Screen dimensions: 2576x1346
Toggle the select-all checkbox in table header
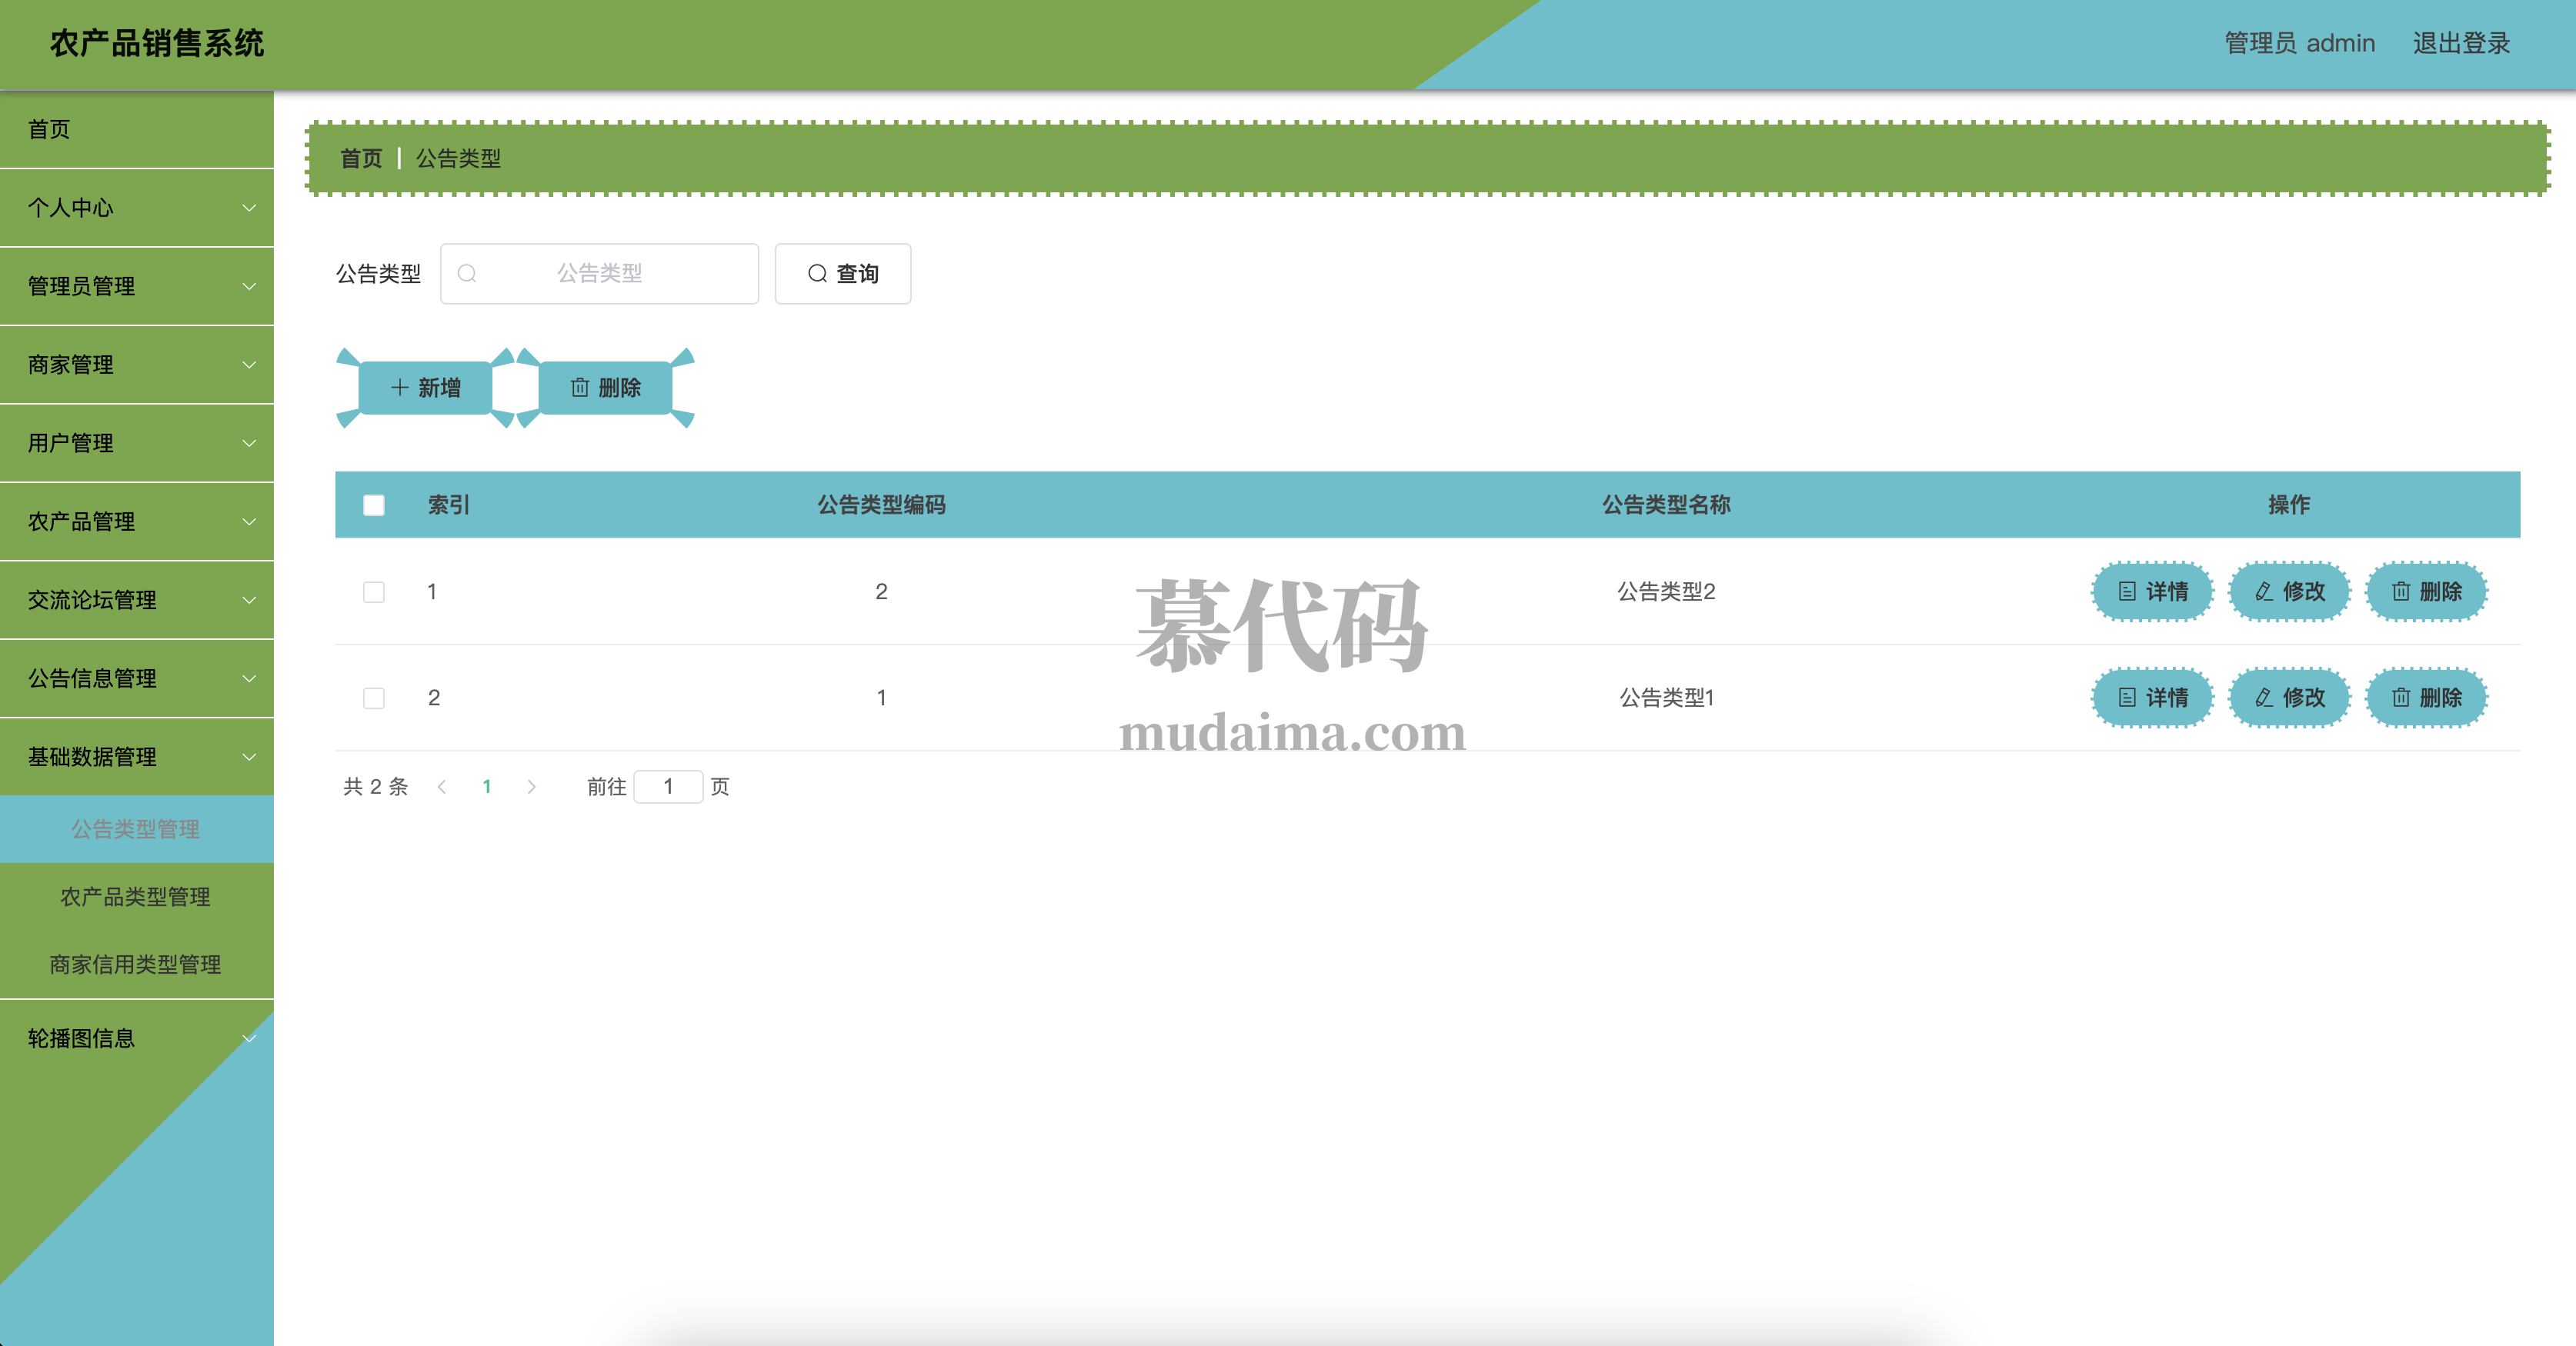pyautogui.click(x=374, y=505)
